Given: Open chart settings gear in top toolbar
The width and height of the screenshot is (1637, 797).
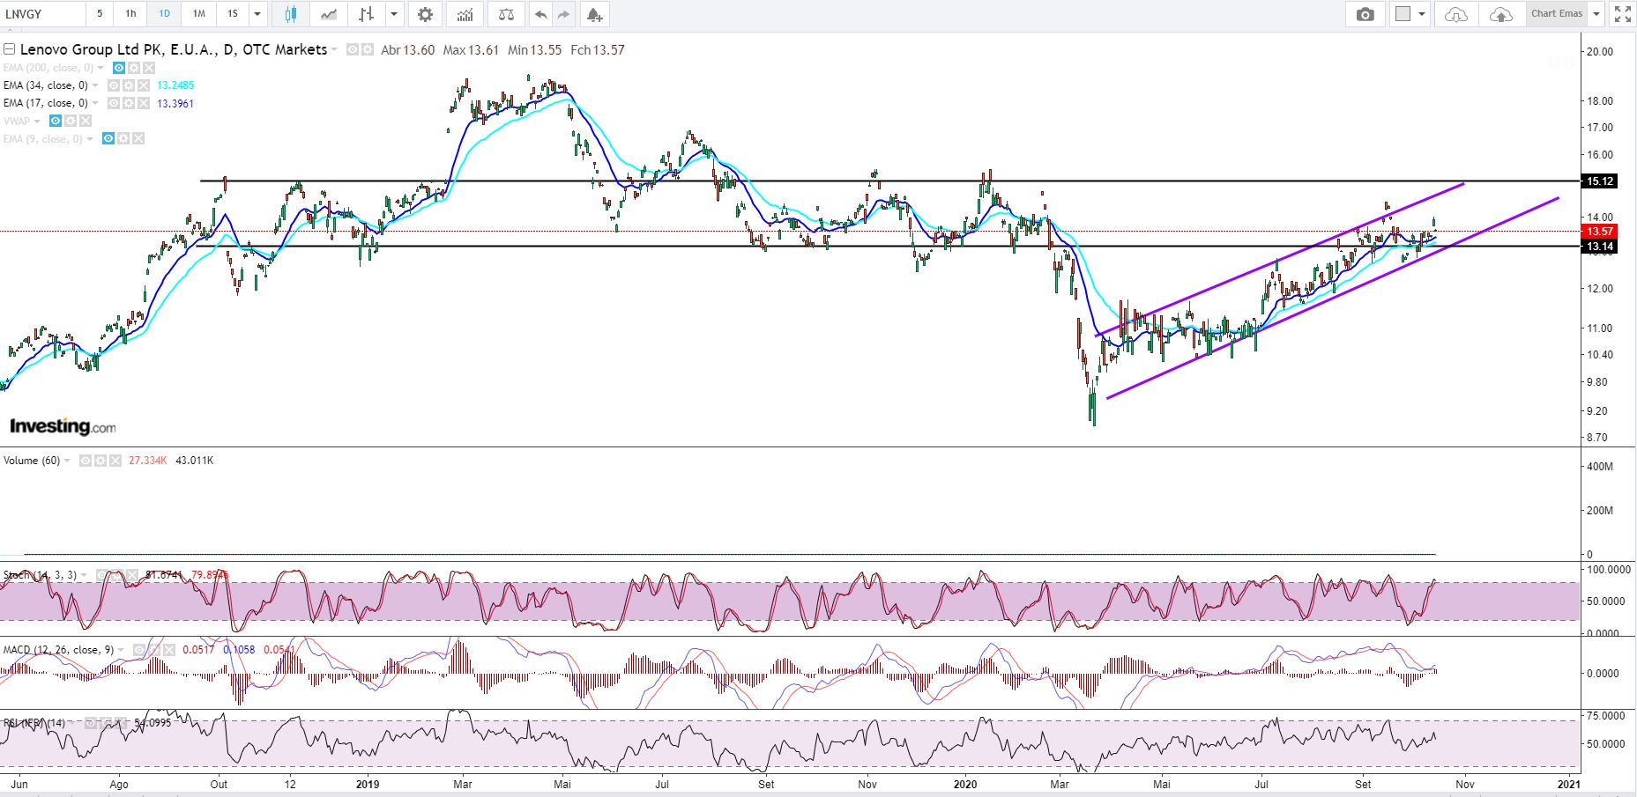Looking at the screenshot, I should click(426, 14).
